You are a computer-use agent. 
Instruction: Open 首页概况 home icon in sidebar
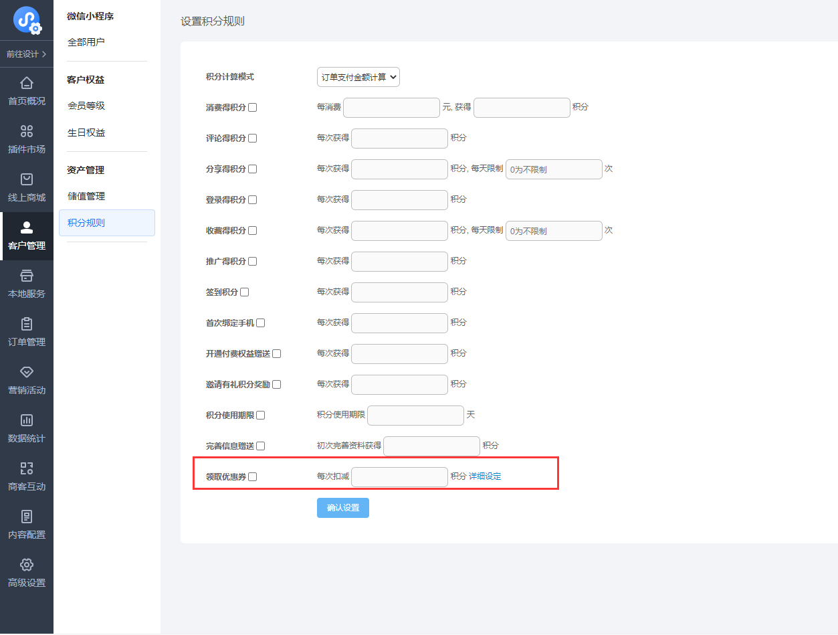27,83
